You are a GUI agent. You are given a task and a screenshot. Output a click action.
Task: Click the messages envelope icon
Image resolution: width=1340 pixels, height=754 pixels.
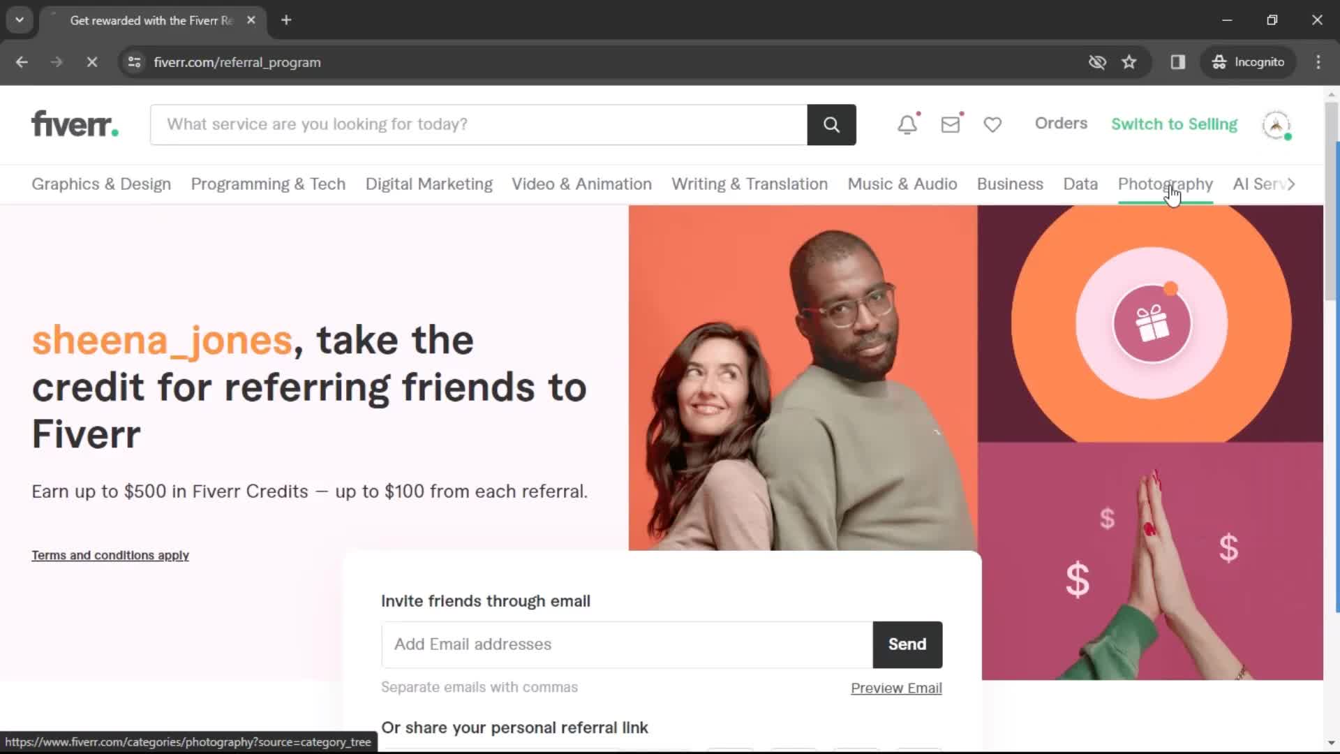(x=951, y=124)
